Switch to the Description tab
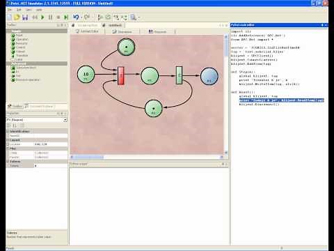 pos(122,31)
